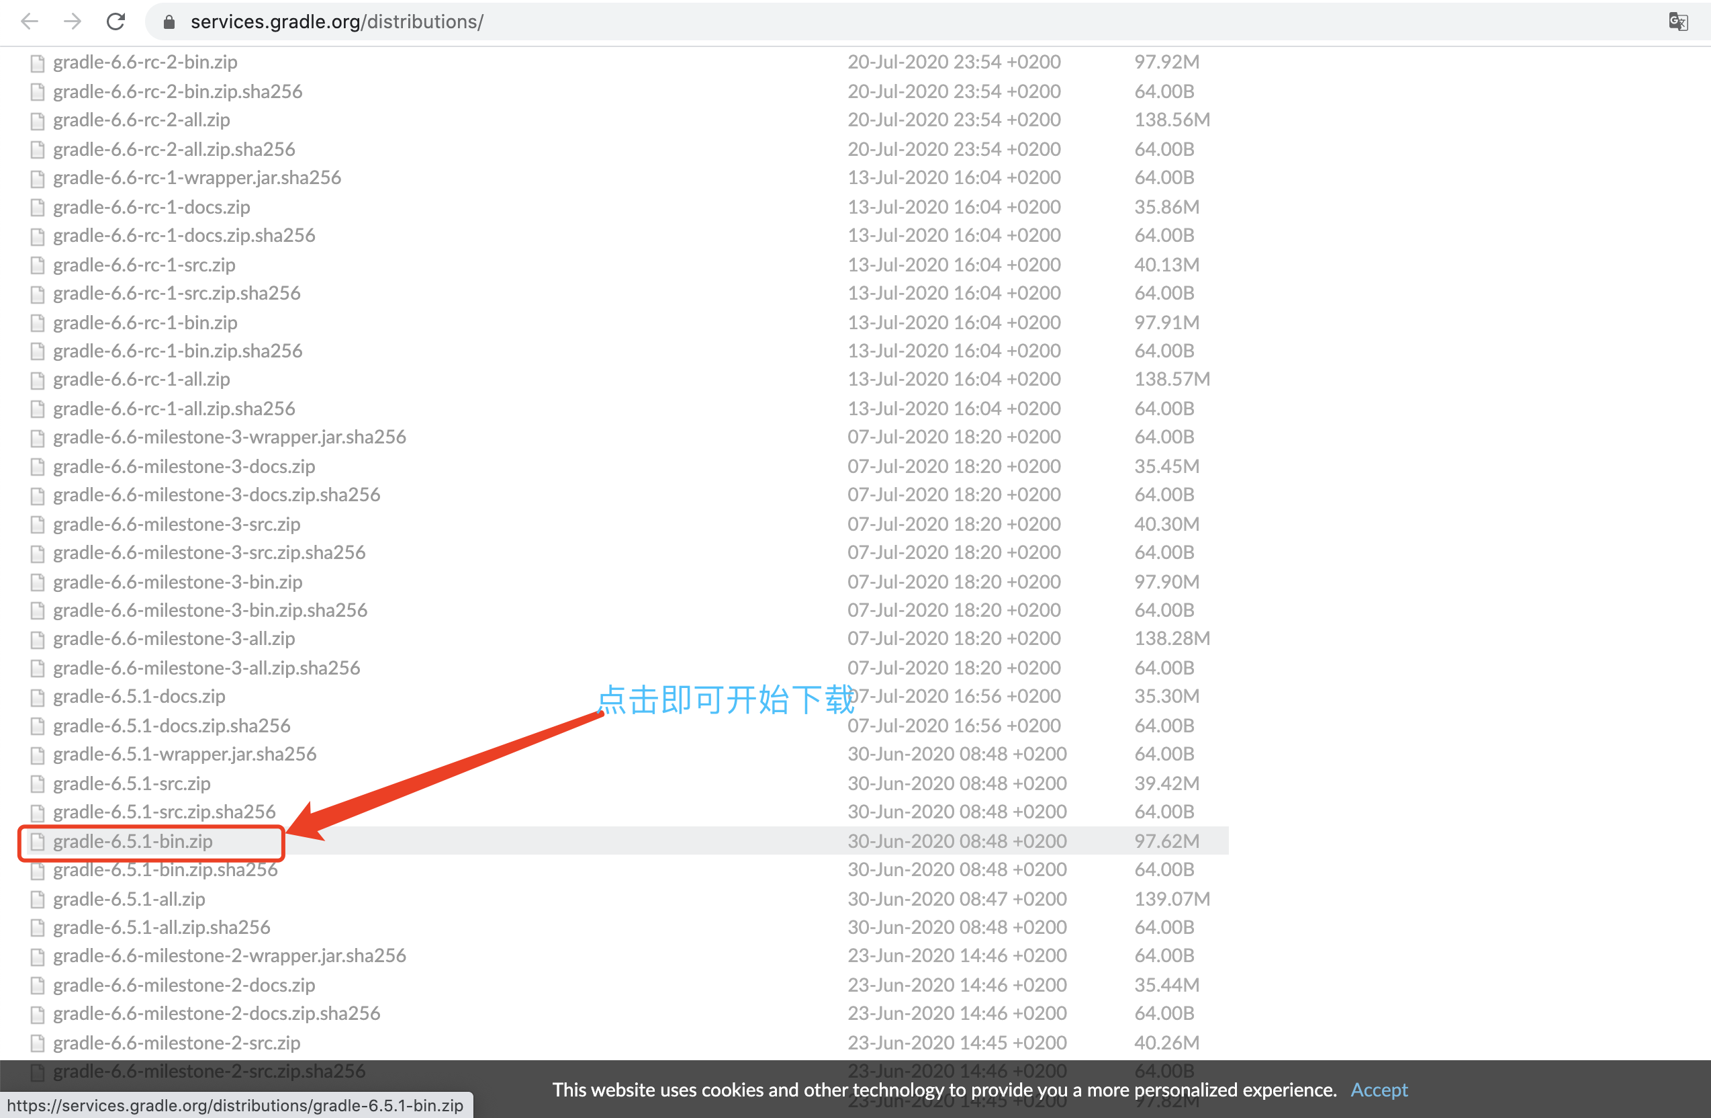The width and height of the screenshot is (1711, 1118).
Task: Click file icon beside gradle-6.5.1-docs.zip
Action: coord(38,697)
